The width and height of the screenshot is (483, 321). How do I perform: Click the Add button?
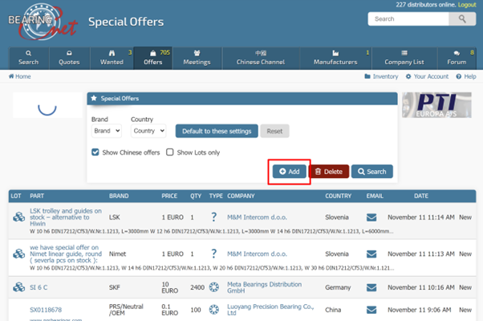290,172
